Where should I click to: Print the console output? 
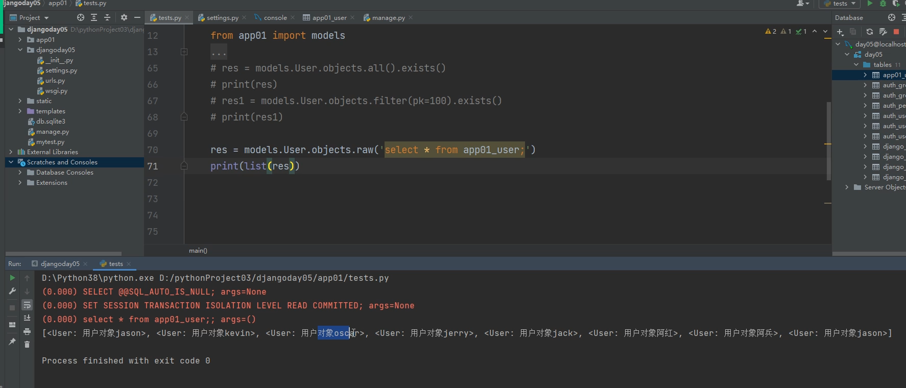tap(27, 331)
